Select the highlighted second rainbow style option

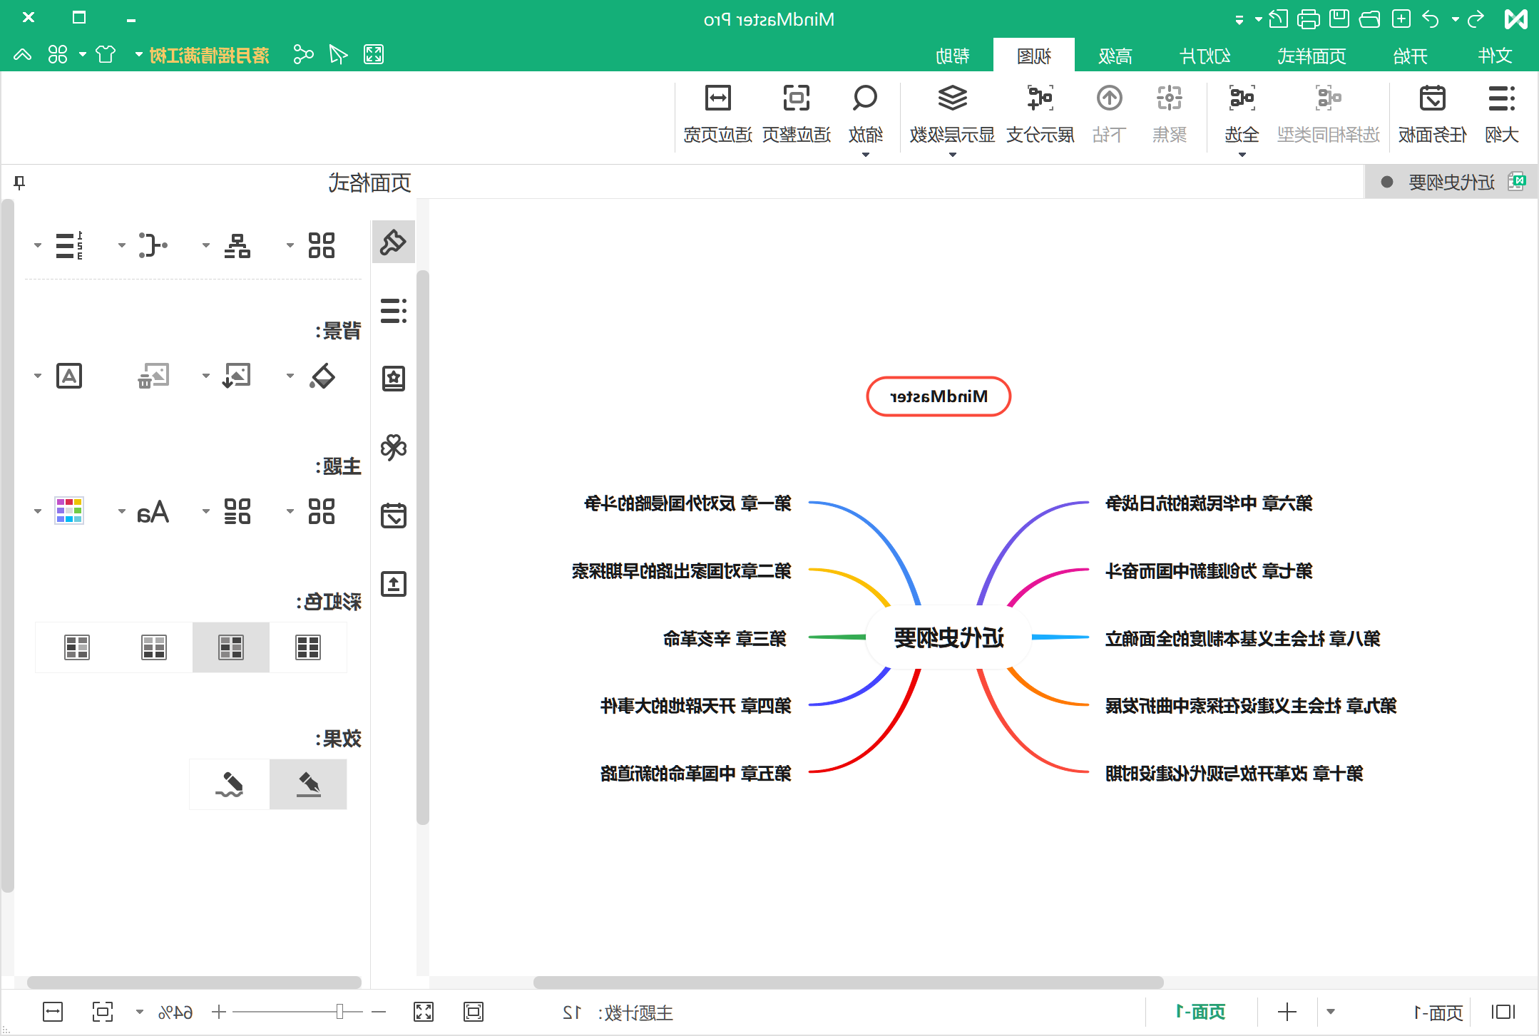231,647
